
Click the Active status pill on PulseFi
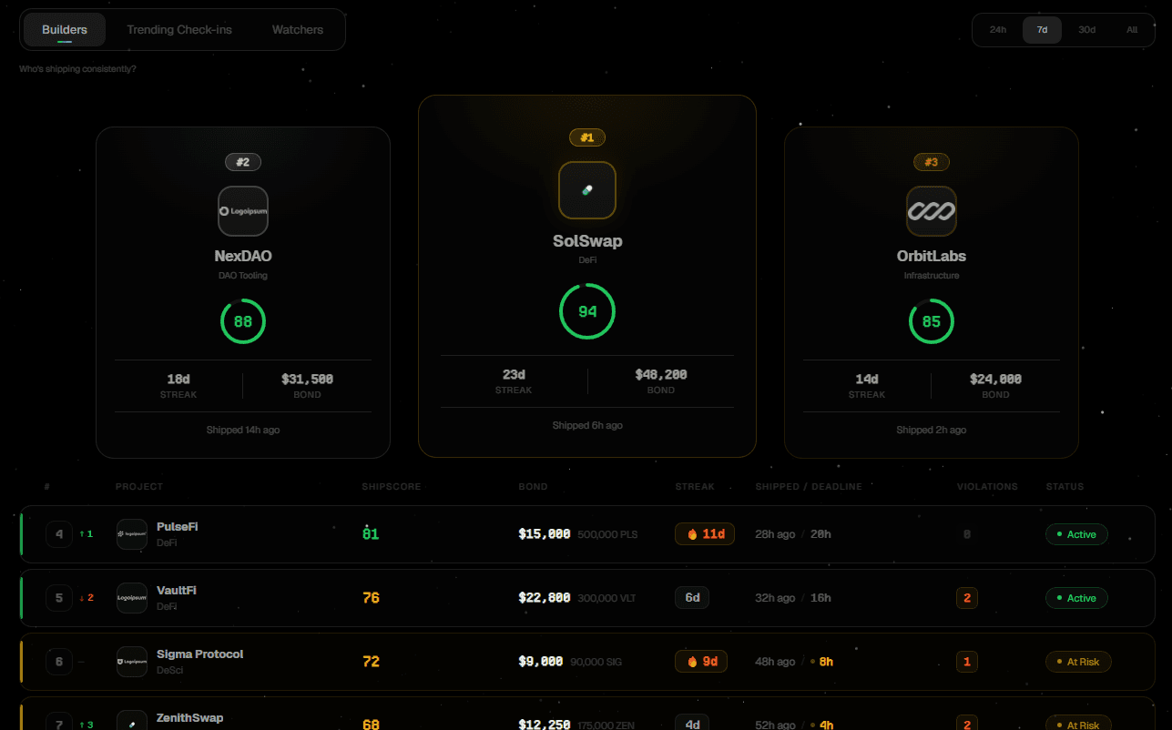tap(1076, 533)
